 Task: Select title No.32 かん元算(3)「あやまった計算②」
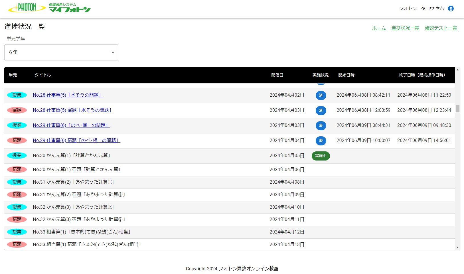click(x=74, y=207)
